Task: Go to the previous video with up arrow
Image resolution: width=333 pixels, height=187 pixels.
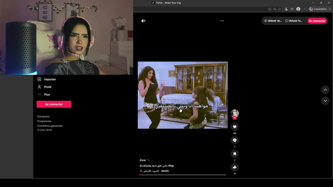Action: pos(325,90)
